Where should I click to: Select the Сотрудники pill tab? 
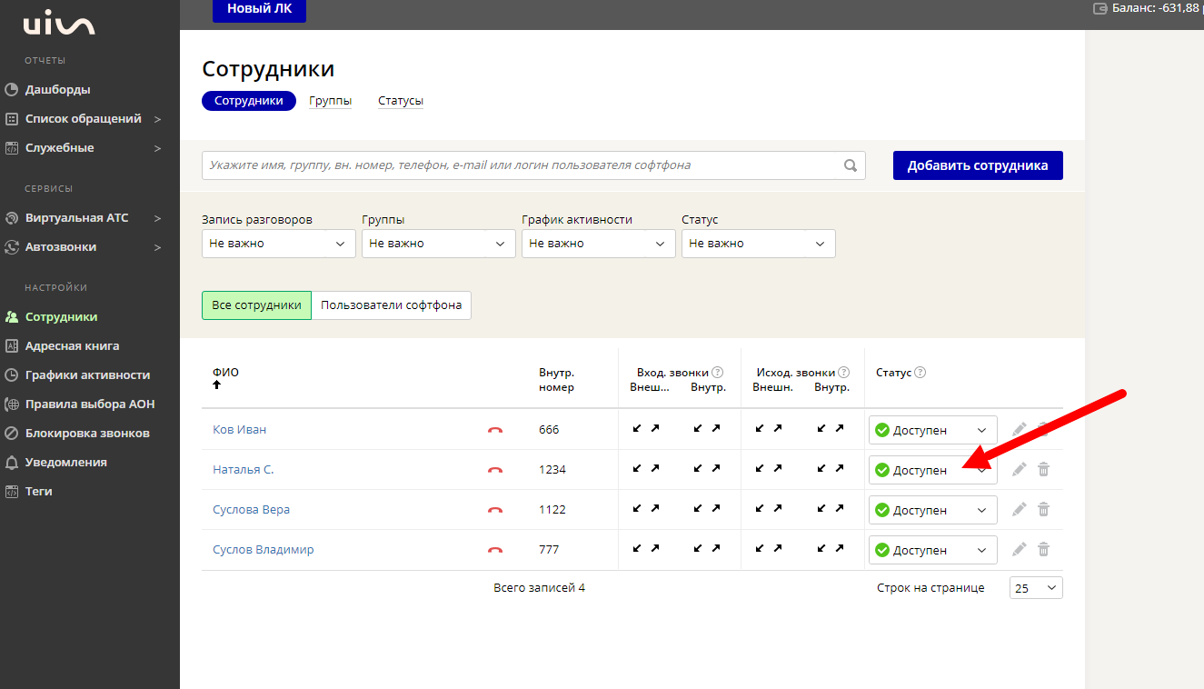pyautogui.click(x=249, y=101)
